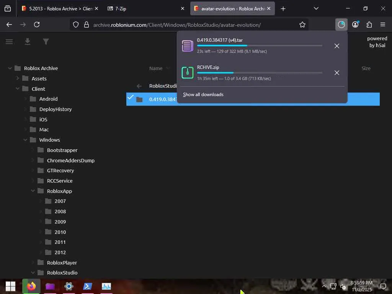Click the tar download progress bar
392x294 pixels.
260,46
